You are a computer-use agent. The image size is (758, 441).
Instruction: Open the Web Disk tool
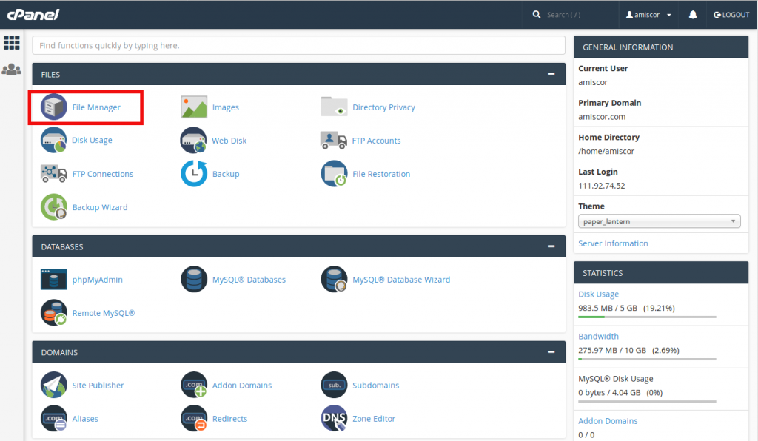click(x=229, y=140)
